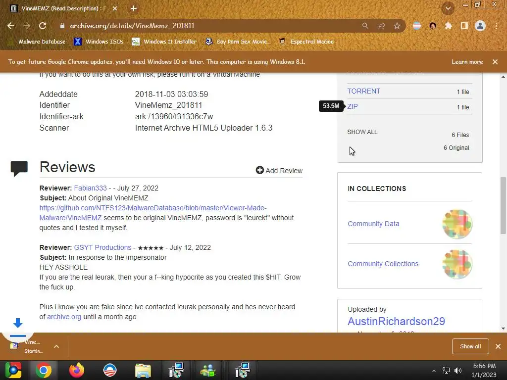Open reviewer Fabian333's profile
The width and height of the screenshot is (507, 380).
[x=90, y=188]
